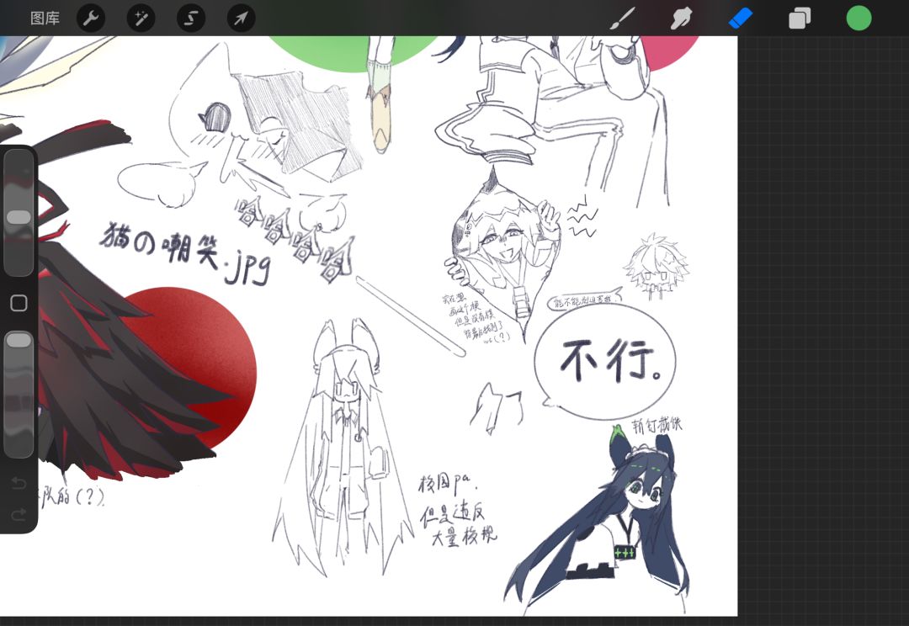Click the 不行。speech bubble on canvas
Viewport: 909px width, 626px height.
click(604, 360)
